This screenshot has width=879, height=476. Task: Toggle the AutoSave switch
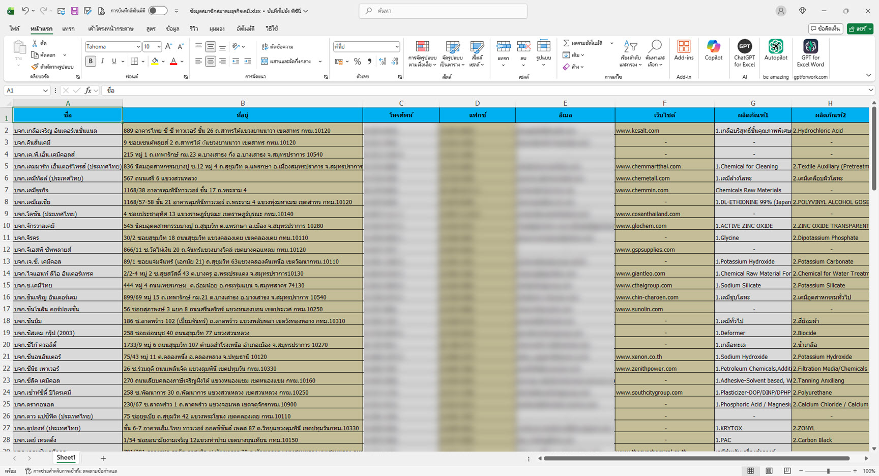158,11
